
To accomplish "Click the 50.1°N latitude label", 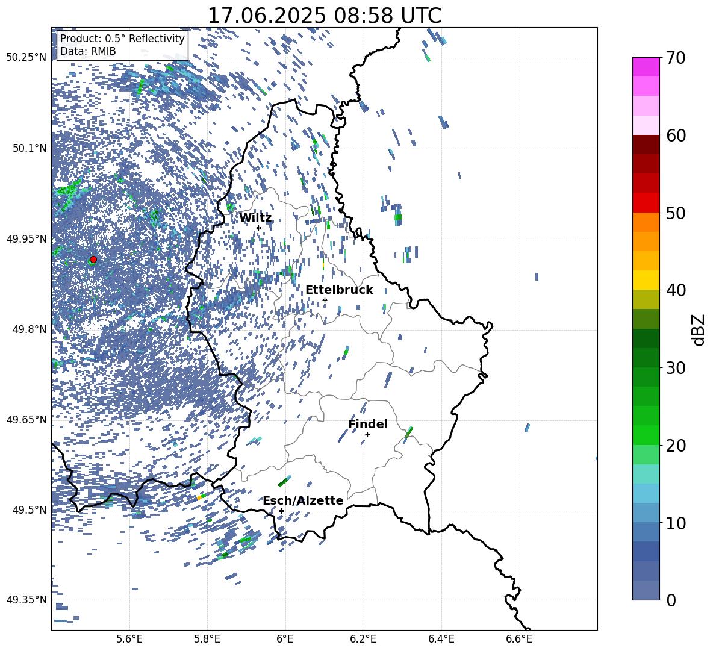I will pyautogui.click(x=30, y=148).
